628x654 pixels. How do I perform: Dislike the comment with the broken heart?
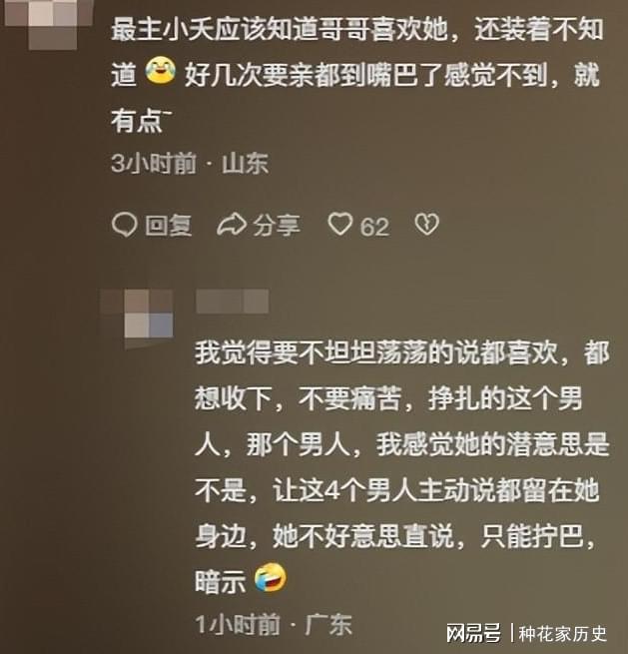coord(427,224)
